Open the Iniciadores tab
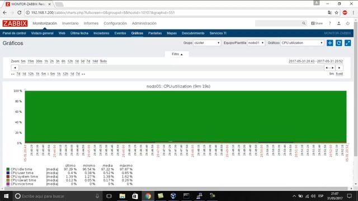 tap(101, 33)
